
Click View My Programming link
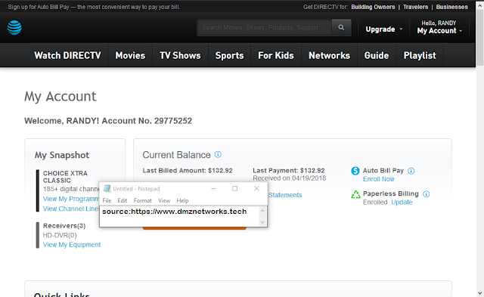coord(71,199)
